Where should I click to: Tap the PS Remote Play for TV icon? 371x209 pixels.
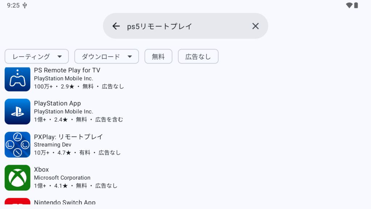click(x=17, y=79)
